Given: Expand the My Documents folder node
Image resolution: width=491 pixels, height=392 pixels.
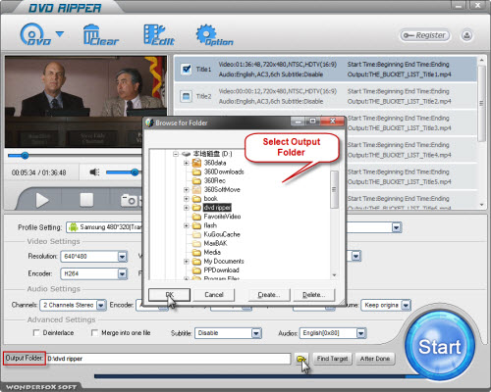Looking at the screenshot, I should (187, 262).
